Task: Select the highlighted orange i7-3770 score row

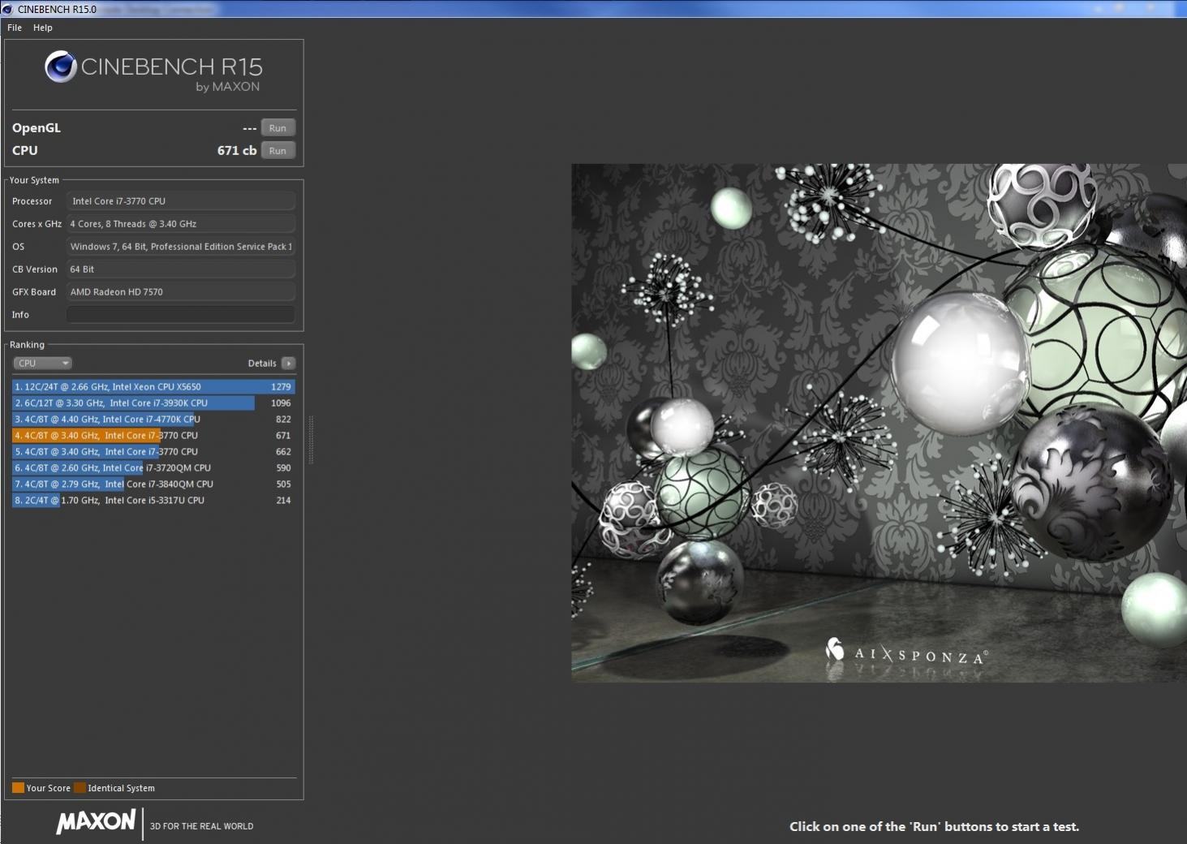Action: [x=153, y=436]
